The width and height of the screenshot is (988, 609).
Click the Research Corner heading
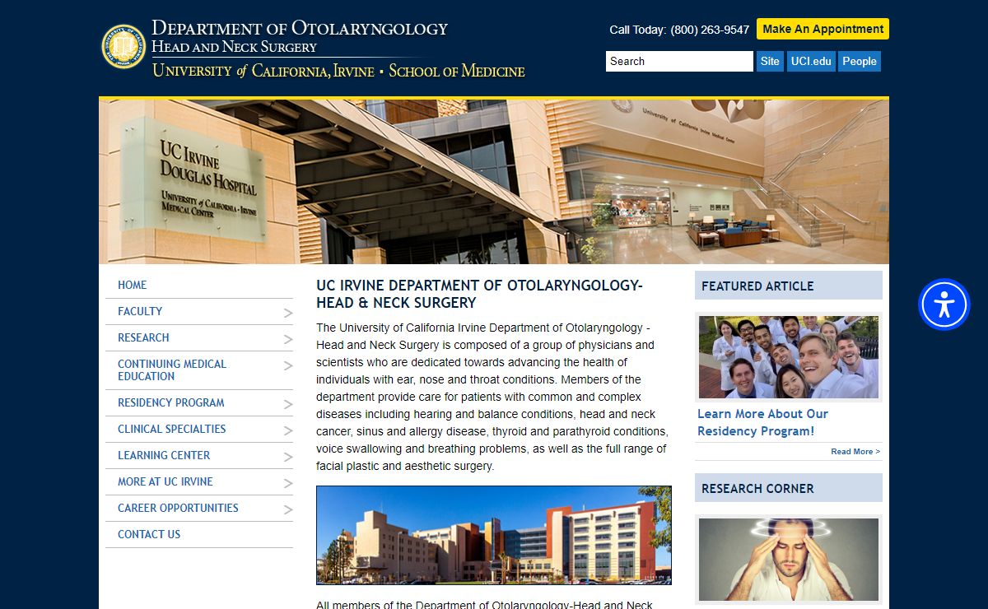[757, 489]
